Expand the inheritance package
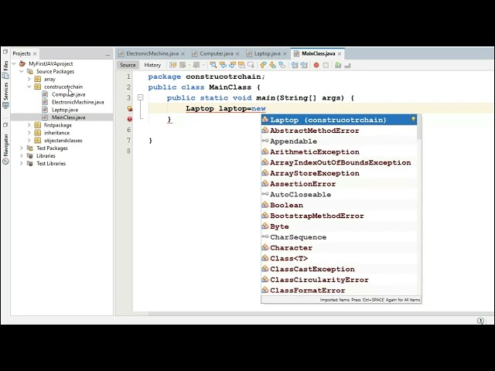 coord(29,133)
